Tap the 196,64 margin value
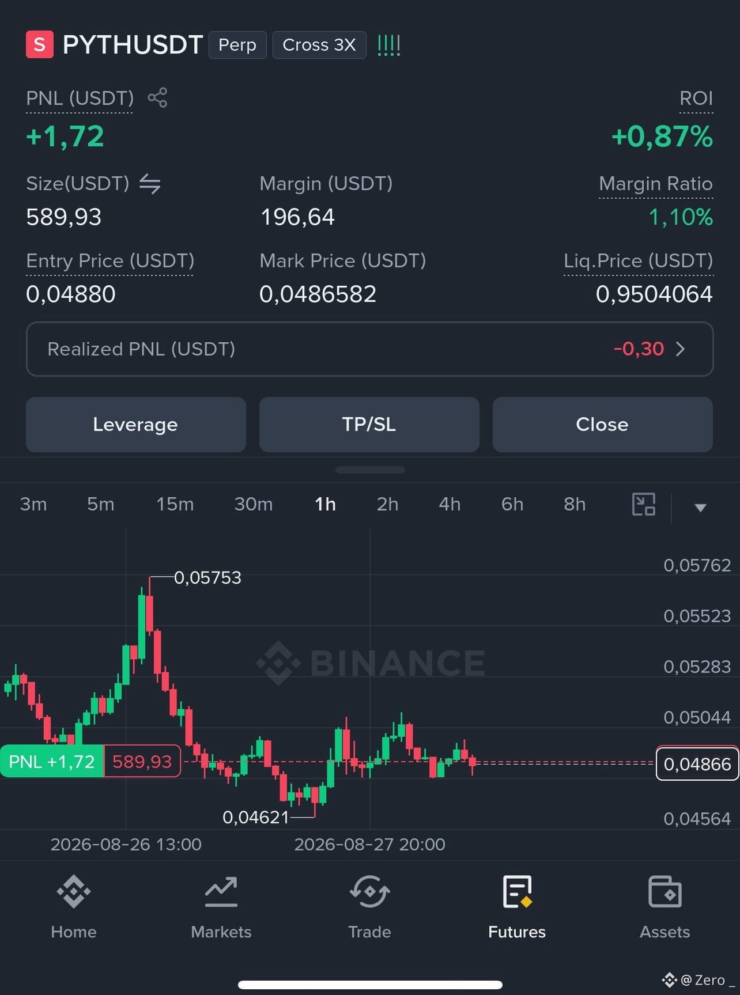 pos(297,217)
